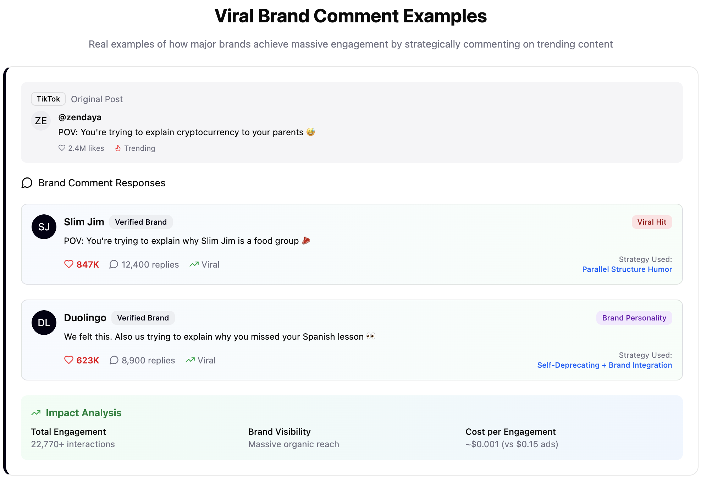This screenshot has width=701, height=477.
Task: Click the TikTok platform badge
Action: pos(48,99)
